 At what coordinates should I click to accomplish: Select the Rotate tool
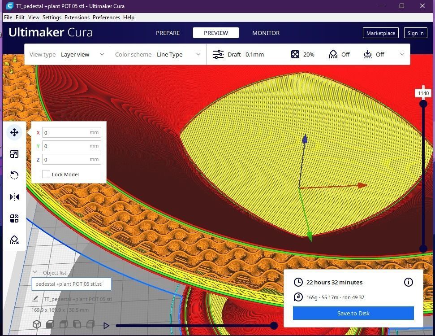point(14,175)
